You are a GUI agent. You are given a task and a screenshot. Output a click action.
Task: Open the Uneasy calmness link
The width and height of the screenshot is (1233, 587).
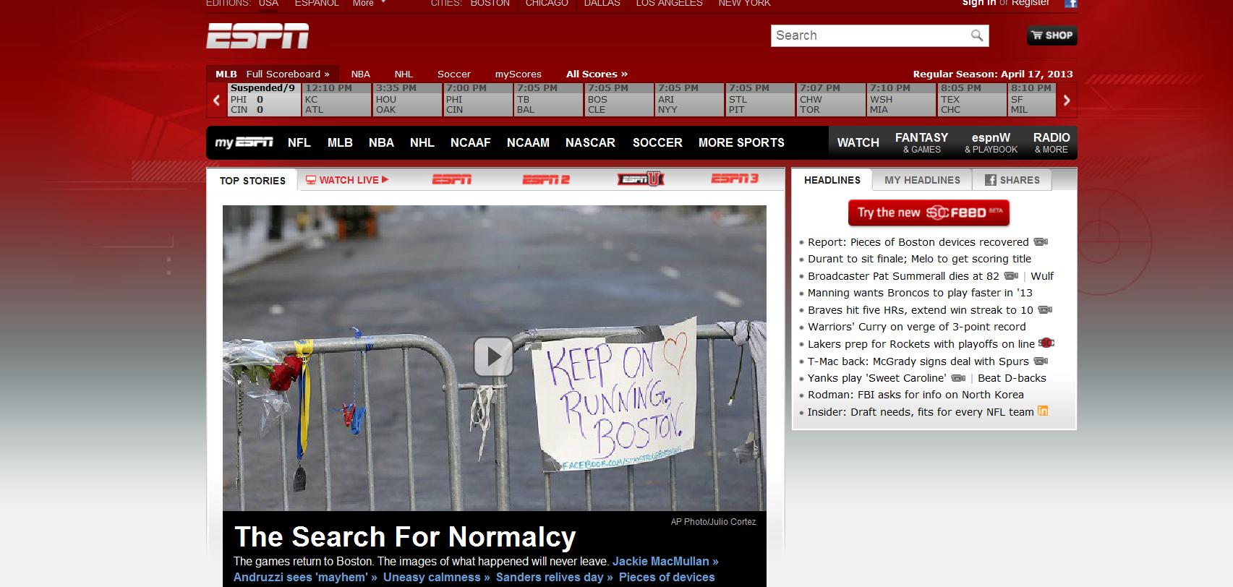[437, 577]
